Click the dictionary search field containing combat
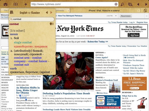The height and width of the screenshot is (111, 149). (x=32, y=19)
